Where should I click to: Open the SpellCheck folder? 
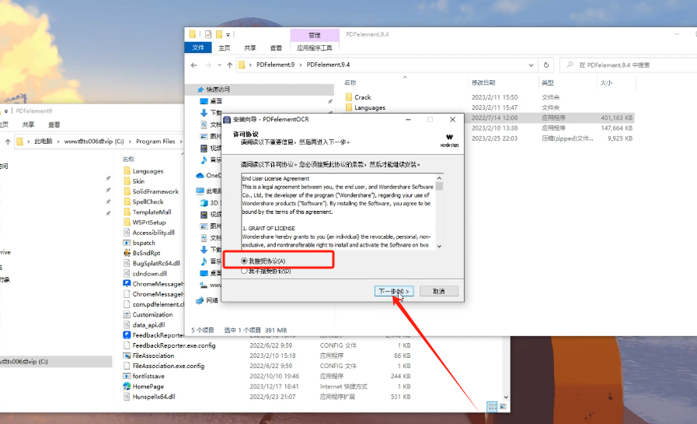click(x=148, y=201)
